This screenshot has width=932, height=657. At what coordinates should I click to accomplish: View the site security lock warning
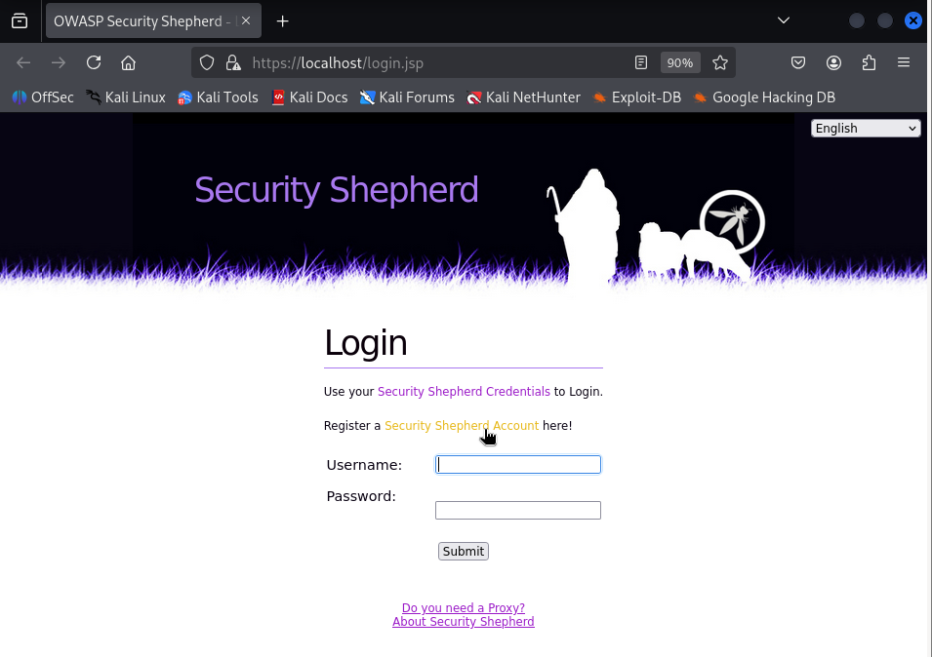233,63
